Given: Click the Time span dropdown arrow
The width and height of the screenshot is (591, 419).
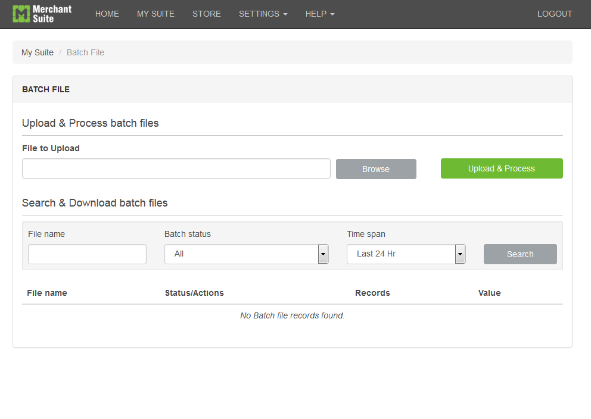Looking at the screenshot, I should [x=460, y=254].
